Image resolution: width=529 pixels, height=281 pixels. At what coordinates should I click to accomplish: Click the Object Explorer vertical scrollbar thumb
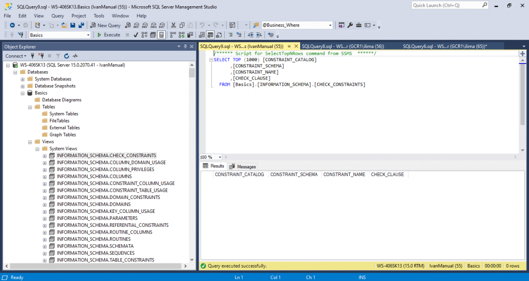click(x=192, y=73)
